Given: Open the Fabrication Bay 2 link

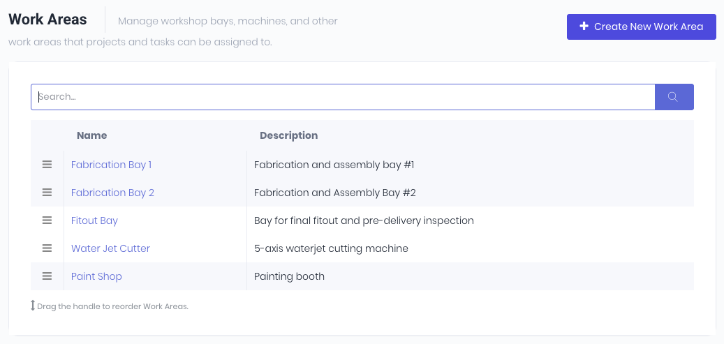Looking at the screenshot, I should 112,193.
